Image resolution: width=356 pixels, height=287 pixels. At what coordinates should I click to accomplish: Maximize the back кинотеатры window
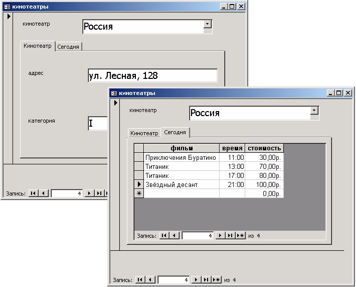point(232,7)
